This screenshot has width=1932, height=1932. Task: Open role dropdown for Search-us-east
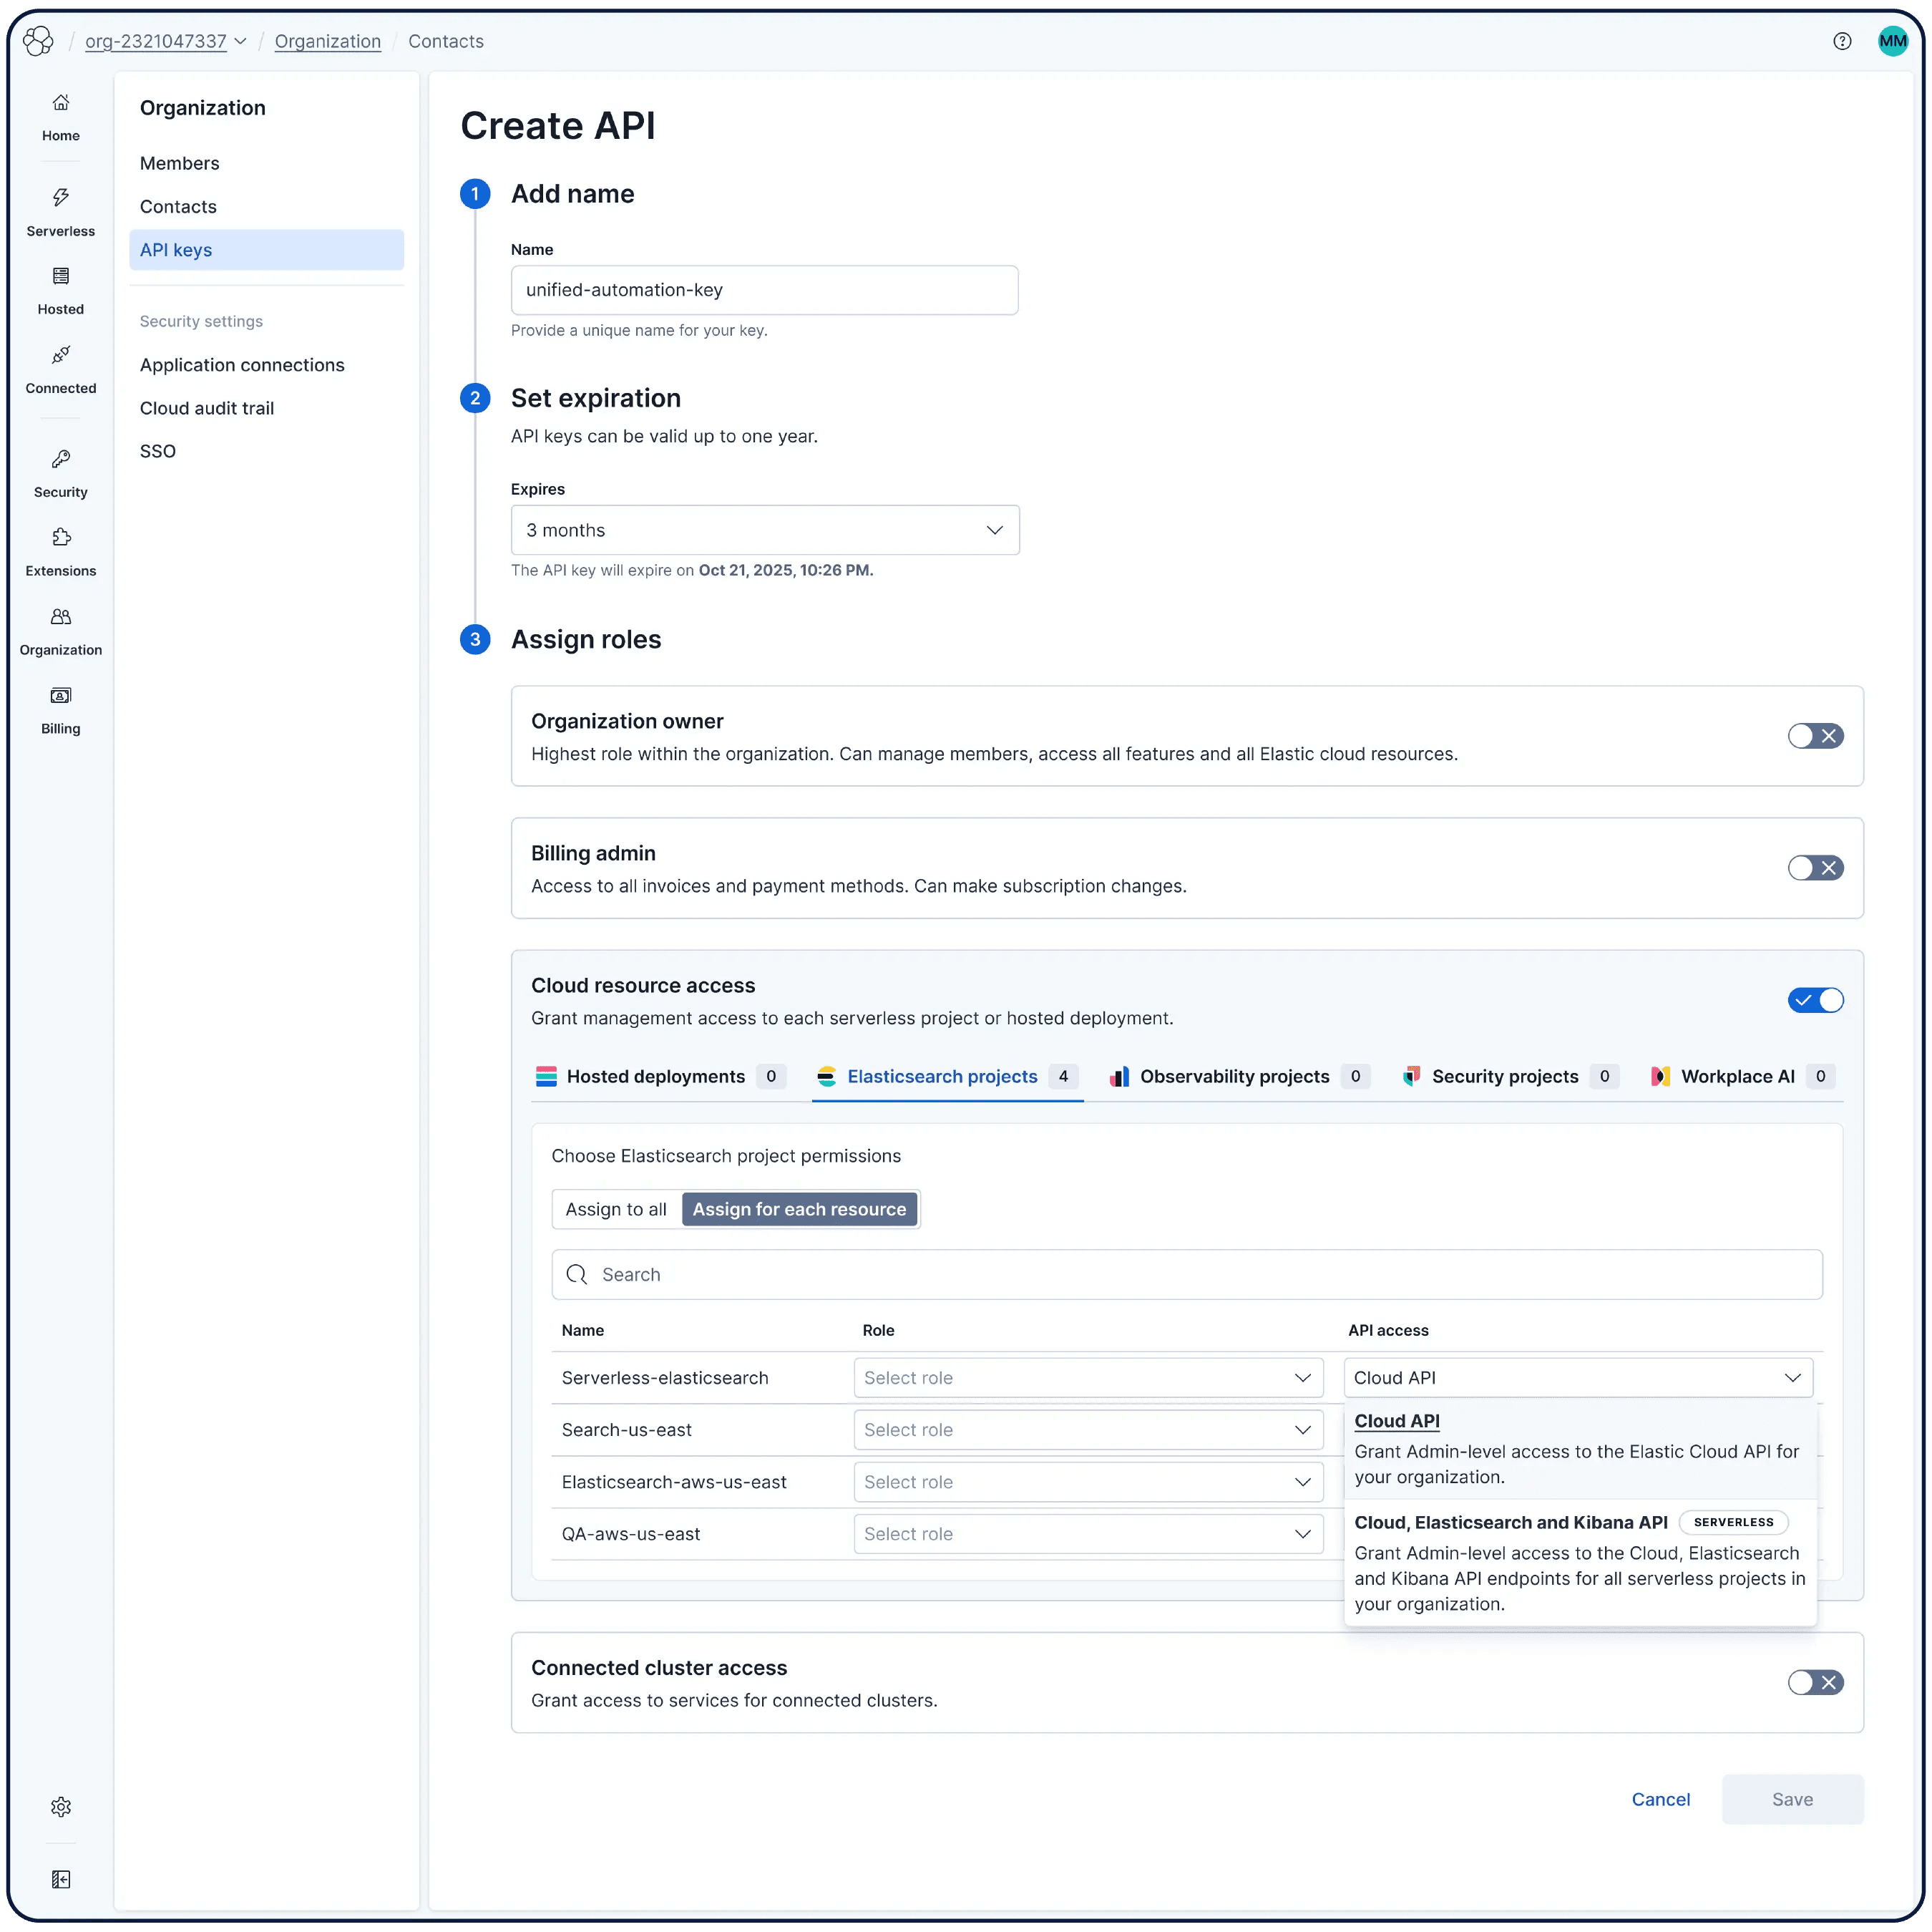1088,1429
